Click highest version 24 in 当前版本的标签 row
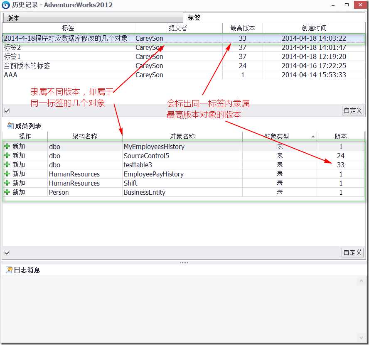The image size is (369, 345). (242, 66)
